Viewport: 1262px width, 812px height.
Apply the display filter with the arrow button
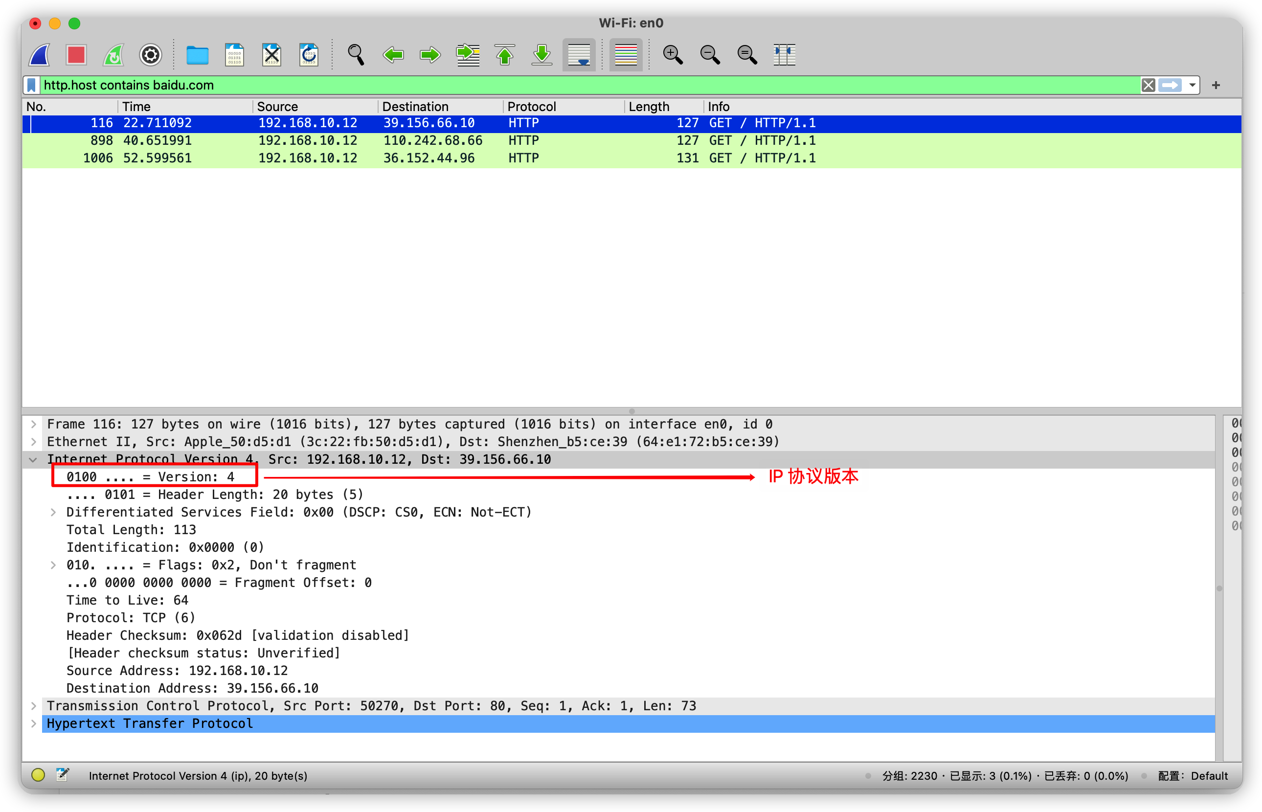click(1170, 85)
